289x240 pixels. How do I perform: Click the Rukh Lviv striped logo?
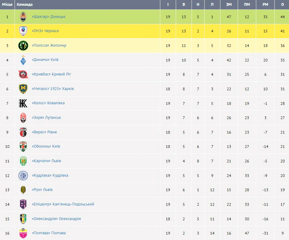tap(23, 190)
